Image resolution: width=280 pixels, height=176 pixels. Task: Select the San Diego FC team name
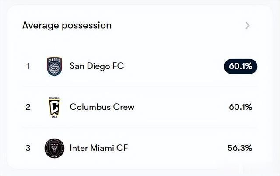pyautogui.click(x=97, y=66)
